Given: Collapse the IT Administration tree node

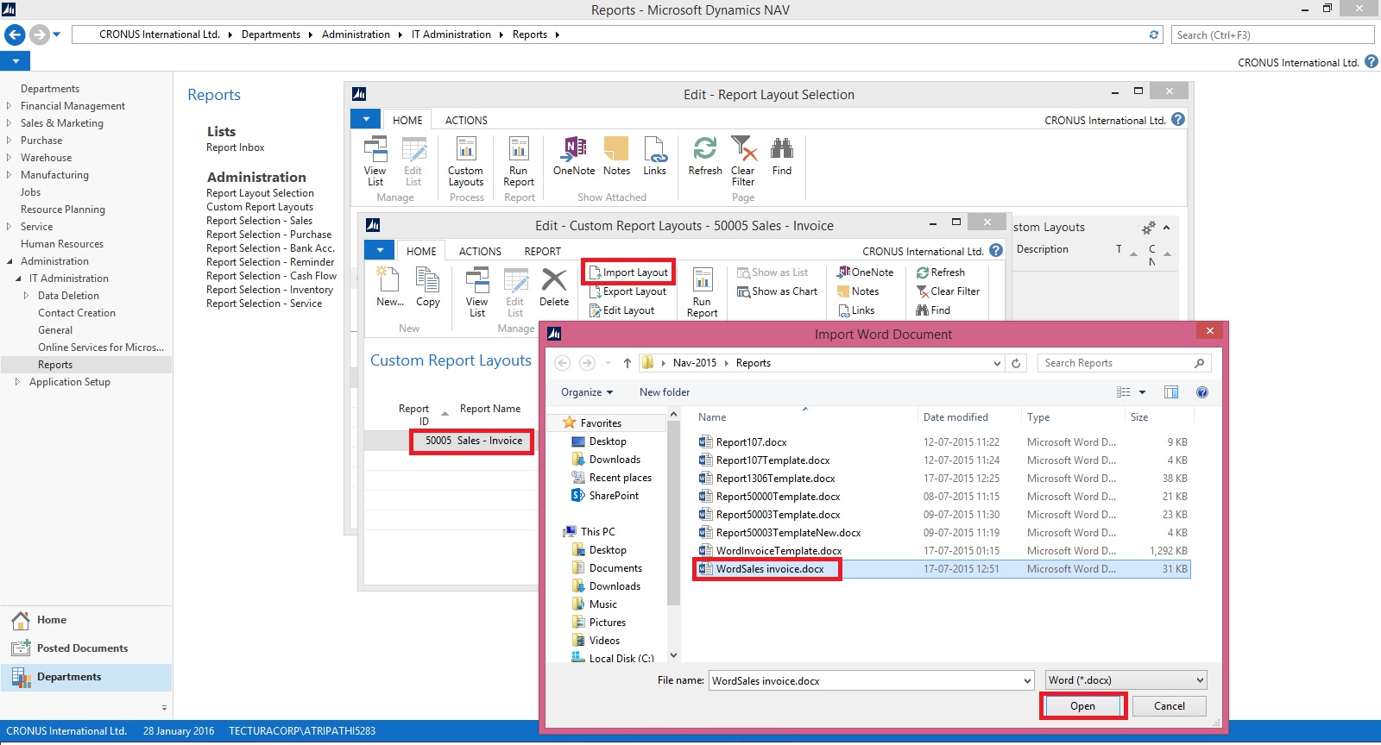Looking at the screenshot, I should [x=19, y=279].
